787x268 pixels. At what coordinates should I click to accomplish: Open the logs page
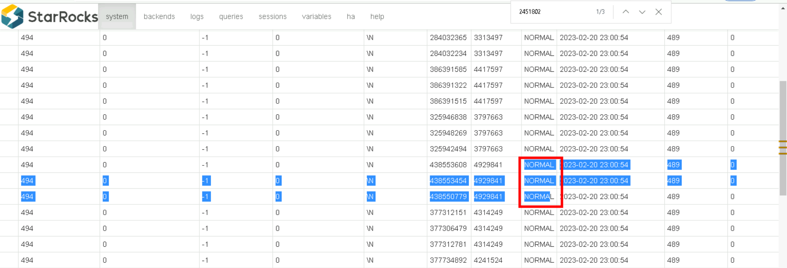[x=197, y=16]
